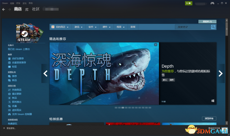Screen dimensions: 230x136
Task: Click the Windows platform icon on Depth
Action: pyautogui.click(x=213, y=101)
